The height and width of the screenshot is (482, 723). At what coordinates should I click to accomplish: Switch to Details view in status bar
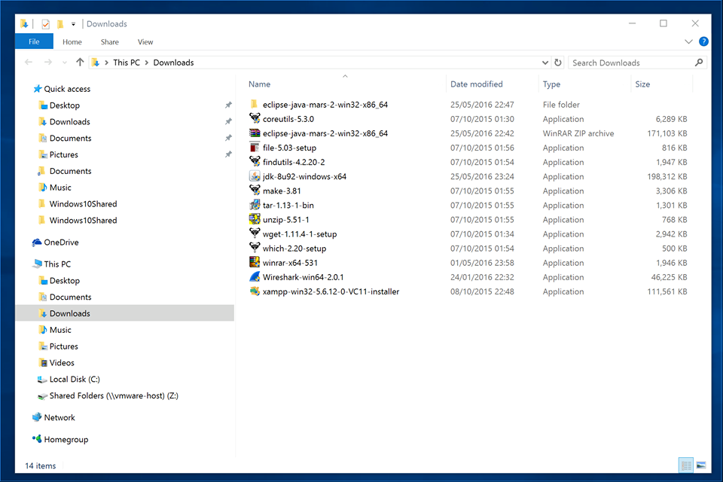click(x=685, y=465)
